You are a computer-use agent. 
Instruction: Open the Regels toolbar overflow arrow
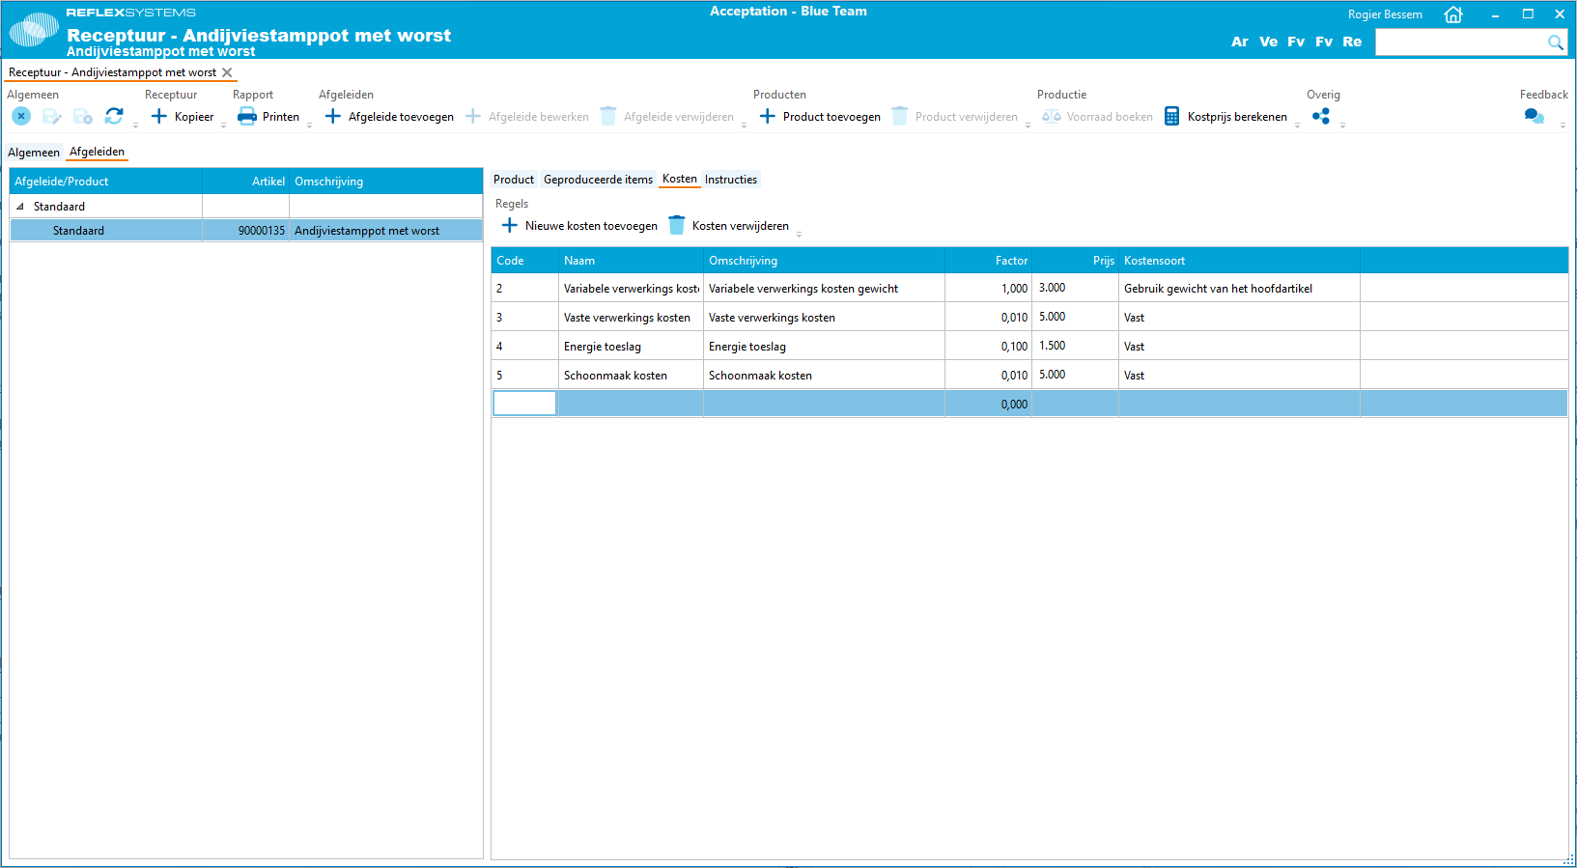click(x=799, y=235)
